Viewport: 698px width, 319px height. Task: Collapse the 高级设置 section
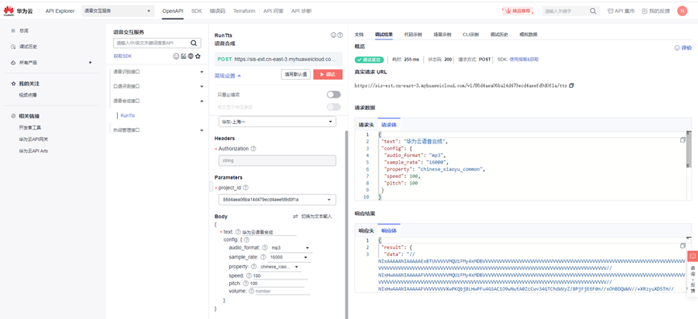coord(228,76)
